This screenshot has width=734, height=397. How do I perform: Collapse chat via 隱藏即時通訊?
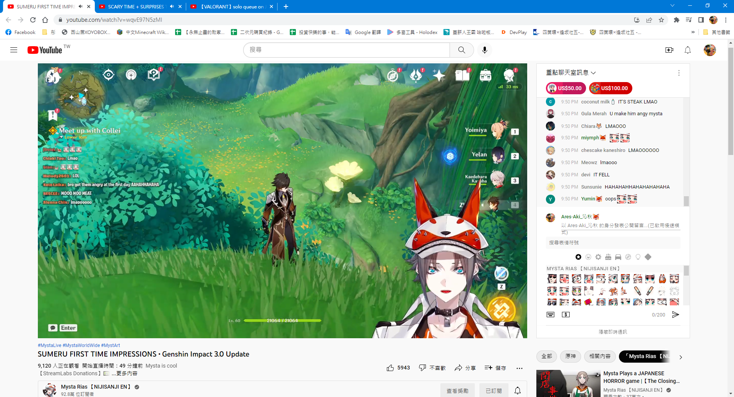pos(613,332)
